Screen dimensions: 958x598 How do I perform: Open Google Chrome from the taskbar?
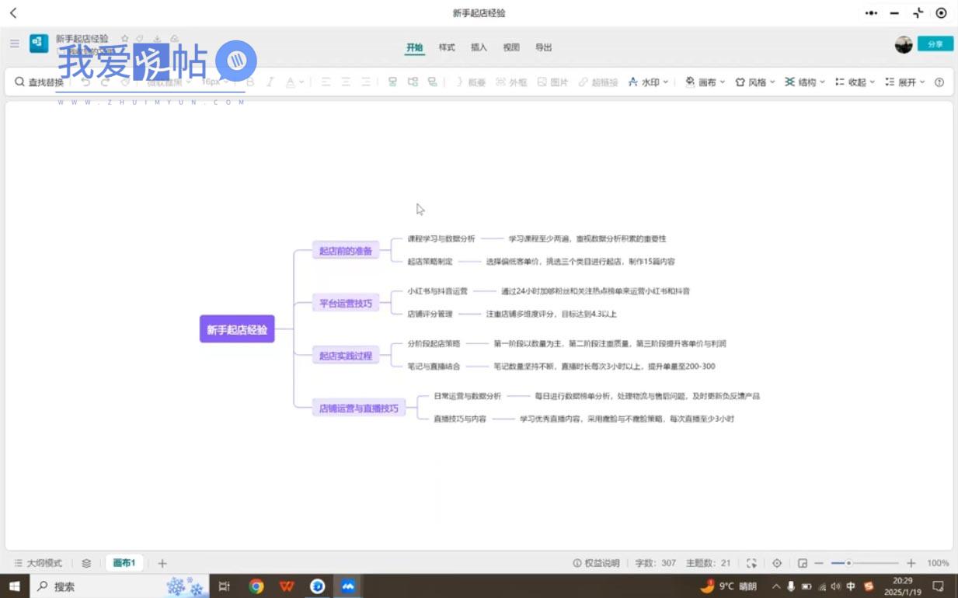tap(256, 586)
